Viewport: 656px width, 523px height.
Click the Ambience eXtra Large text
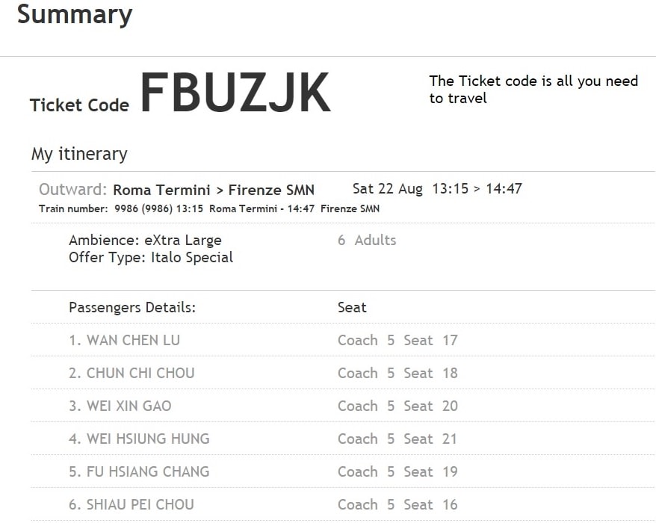click(145, 240)
